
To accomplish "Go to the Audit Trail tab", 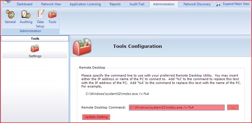I will click(137, 4).
